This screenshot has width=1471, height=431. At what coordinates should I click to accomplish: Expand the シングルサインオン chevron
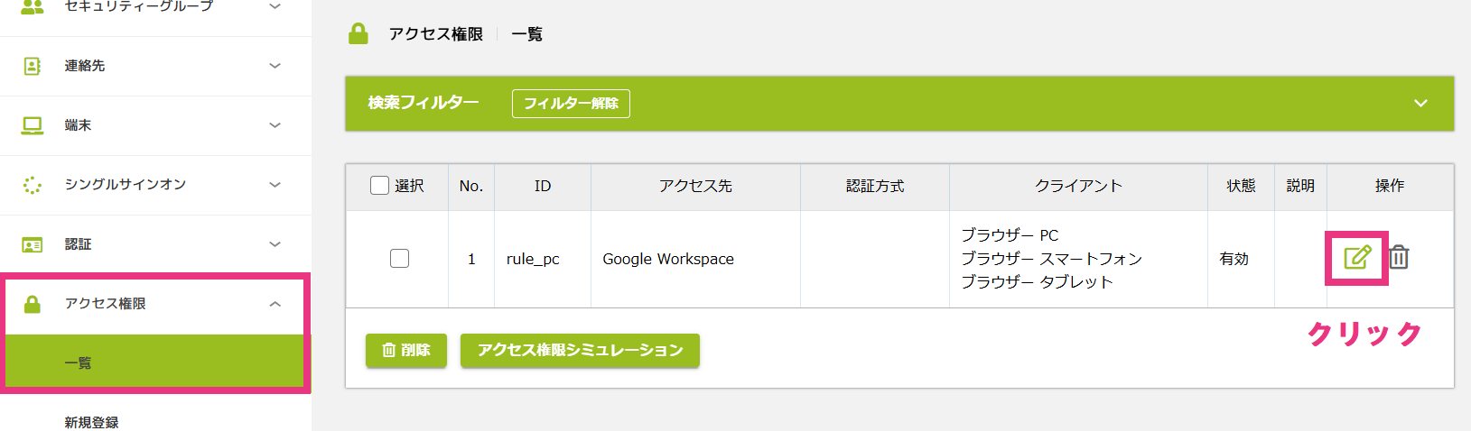[x=275, y=185]
